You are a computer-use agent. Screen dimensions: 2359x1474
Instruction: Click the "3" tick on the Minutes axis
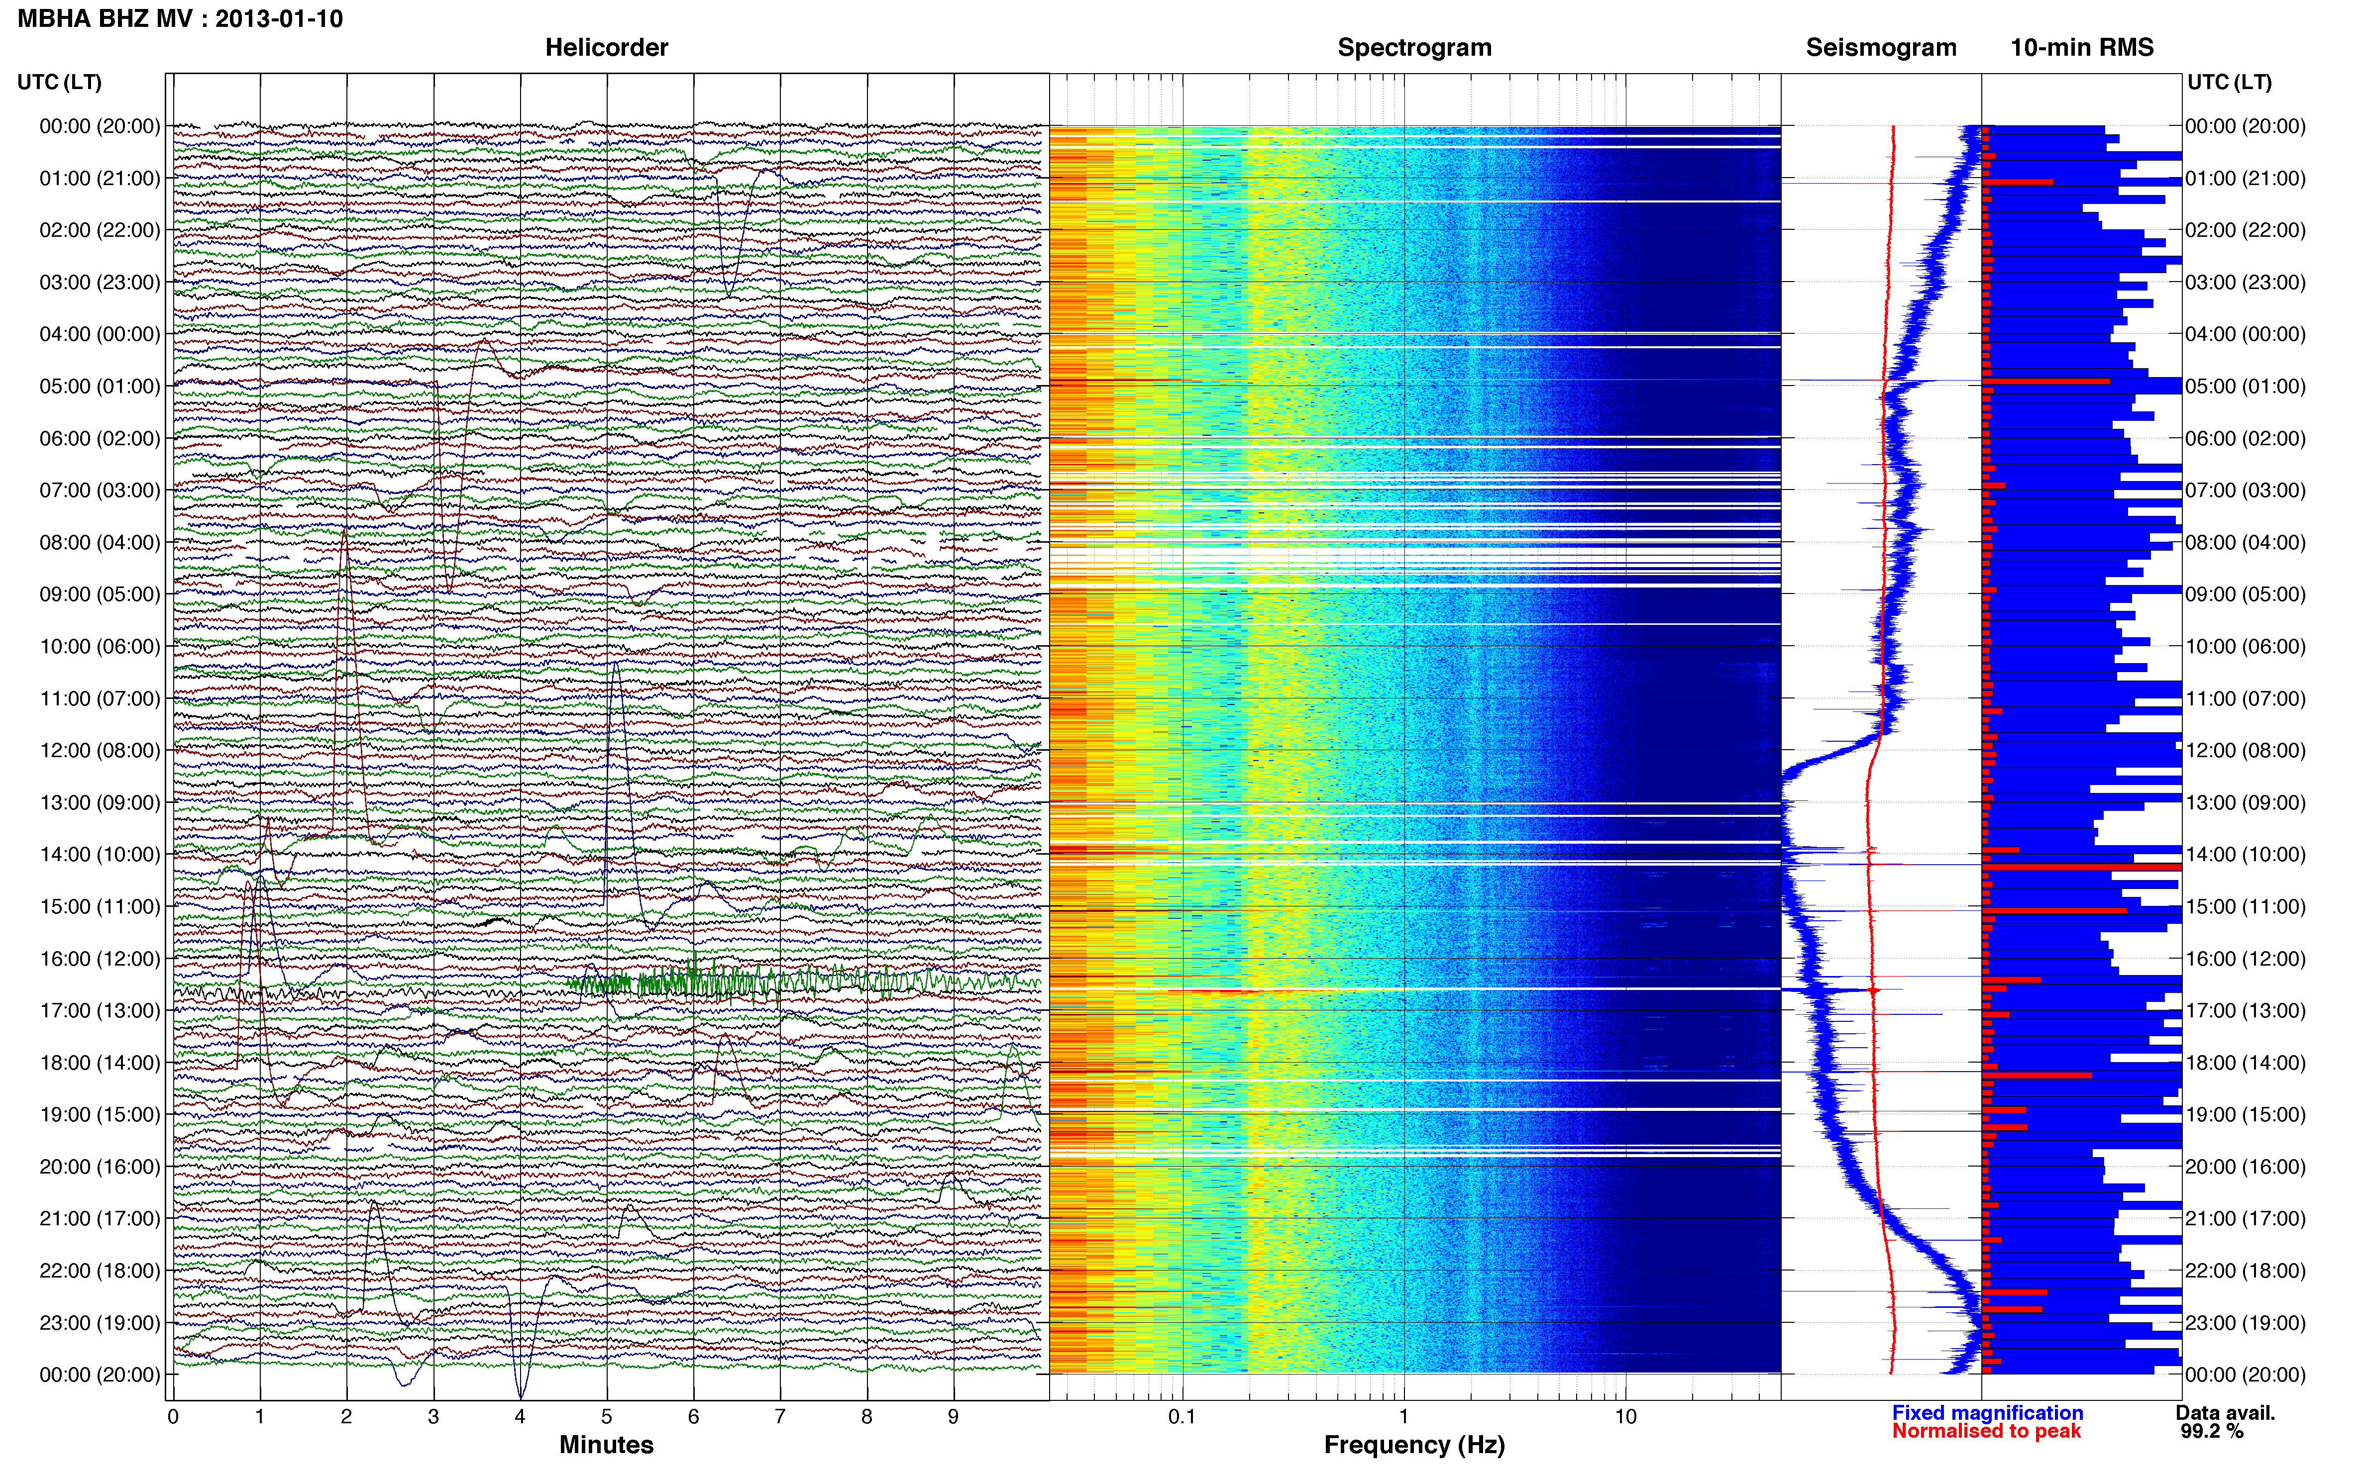point(433,1416)
